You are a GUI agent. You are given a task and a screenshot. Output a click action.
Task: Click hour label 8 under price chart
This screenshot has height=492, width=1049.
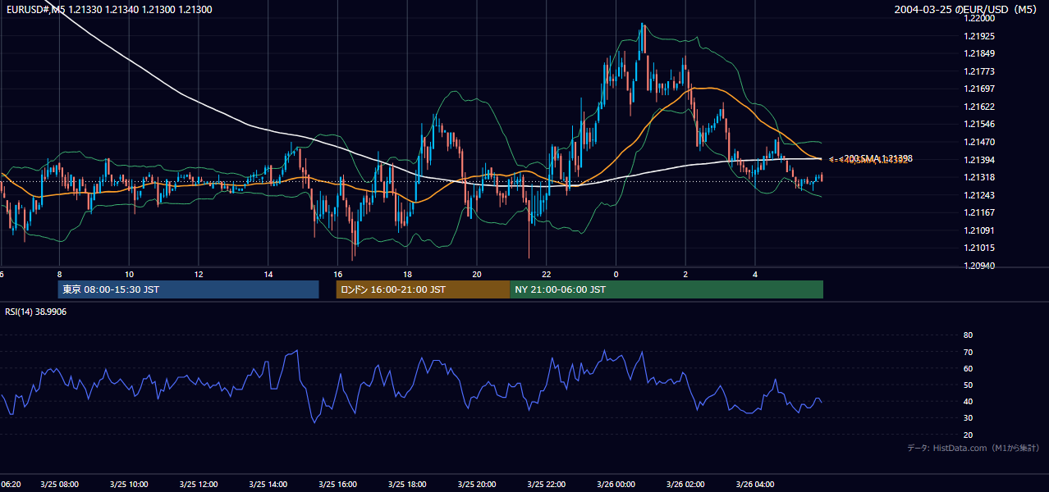coord(59,274)
